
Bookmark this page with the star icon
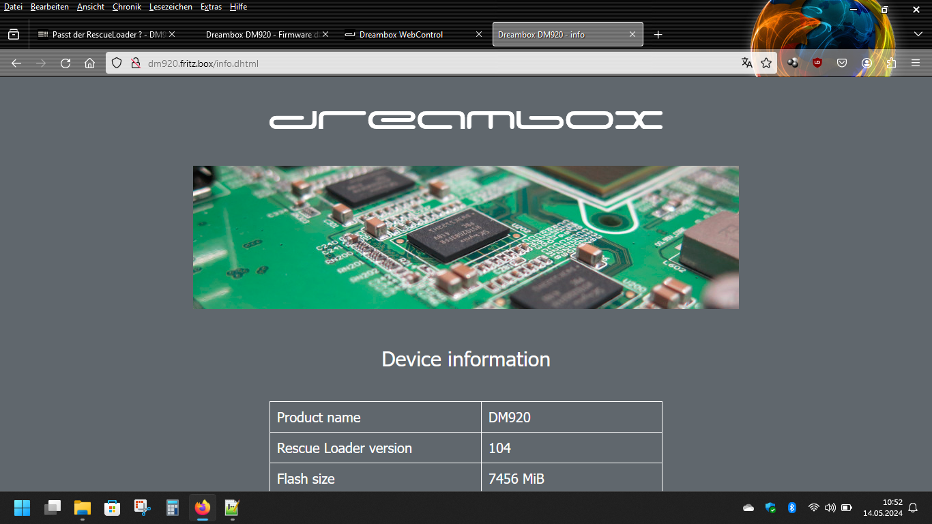click(x=766, y=63)
